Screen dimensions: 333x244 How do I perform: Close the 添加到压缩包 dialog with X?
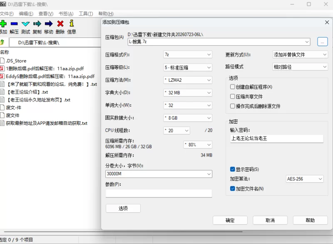click(x=327, y=22)
